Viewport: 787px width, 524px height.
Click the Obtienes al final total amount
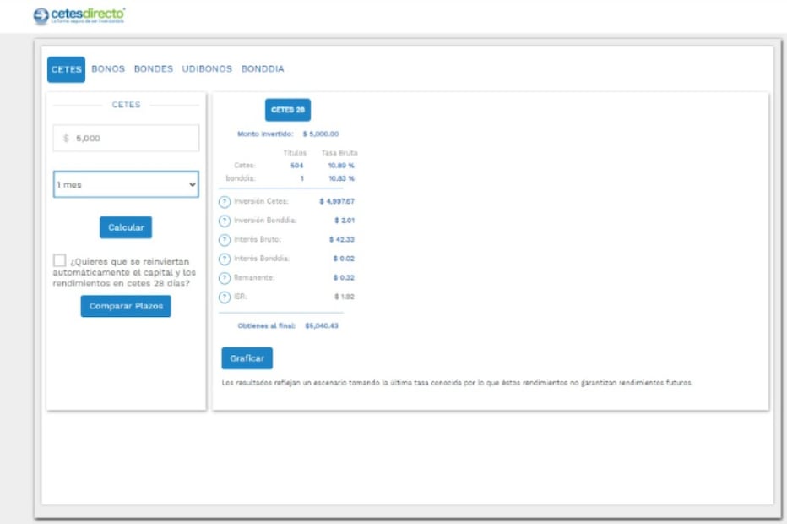pyautogui.click(x=322, y=326)
